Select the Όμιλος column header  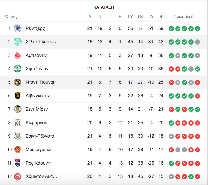(x=11, y=17)
